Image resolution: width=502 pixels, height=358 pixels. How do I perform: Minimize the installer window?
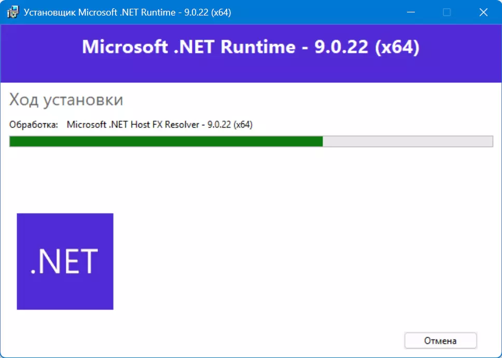[411, 12]
